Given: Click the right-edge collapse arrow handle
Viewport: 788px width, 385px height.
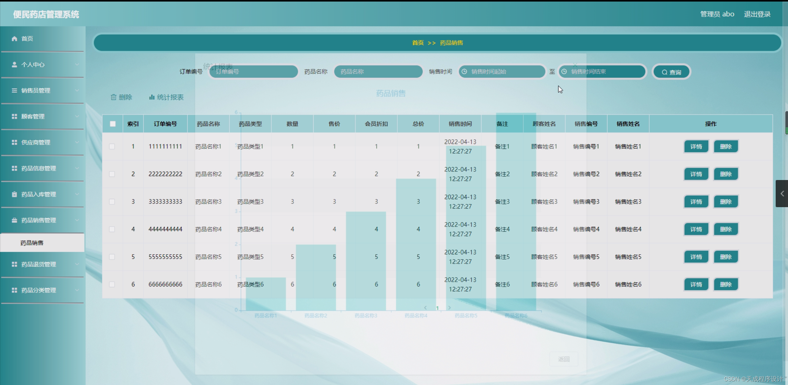Looking at the screenshot, I should pyautogui.click(x=782, y=194).
